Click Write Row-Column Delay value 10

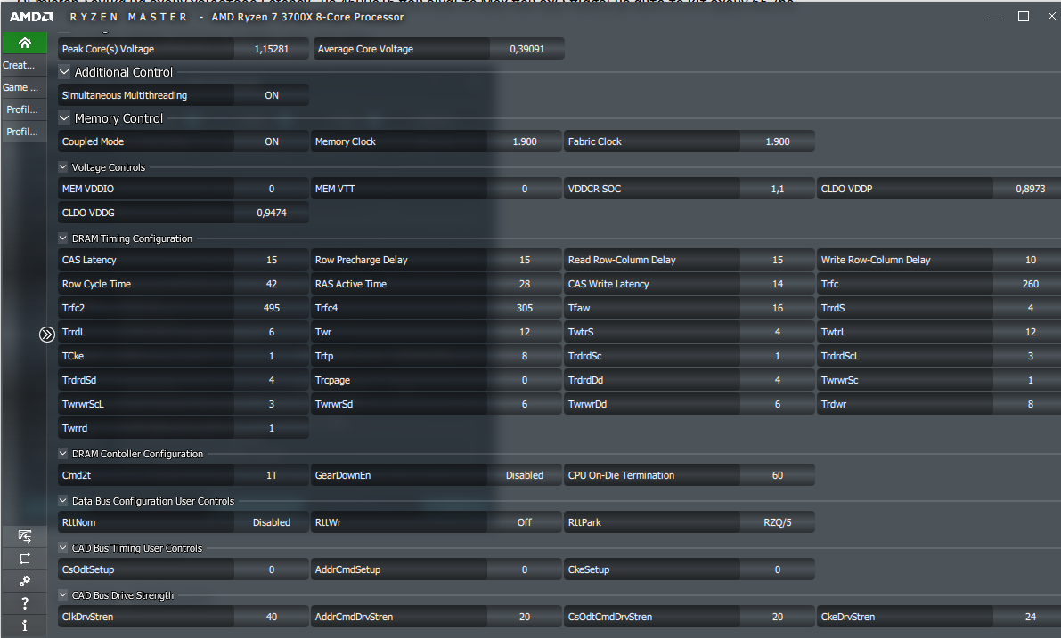(1029, 260)
